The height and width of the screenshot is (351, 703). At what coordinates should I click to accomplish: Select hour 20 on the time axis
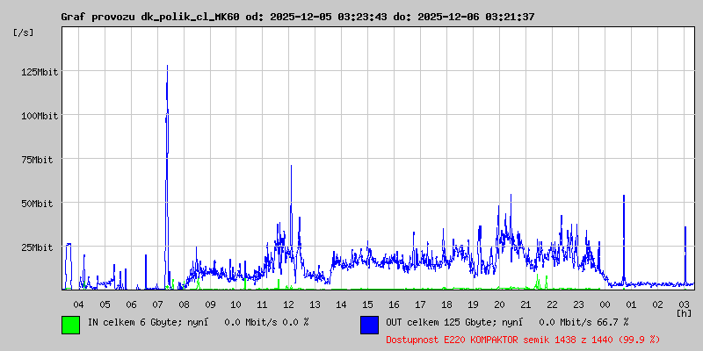pyautogui.click(x=499, y=304)
